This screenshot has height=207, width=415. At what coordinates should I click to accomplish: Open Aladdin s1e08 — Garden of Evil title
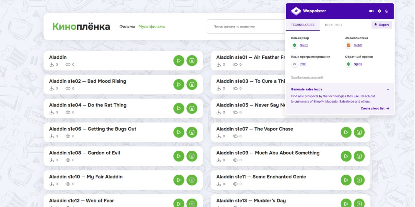pos(85,153)
